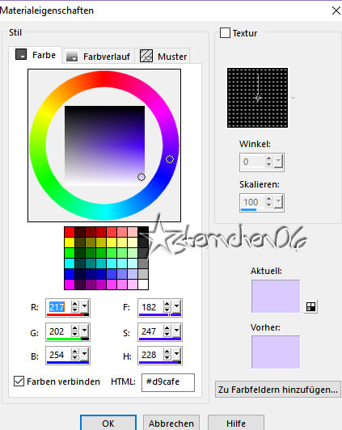Screen dimensions: 342x430
Task: Switch to the Farbverlauf tab
Action: pyautogui.click(x=99, y=57)
